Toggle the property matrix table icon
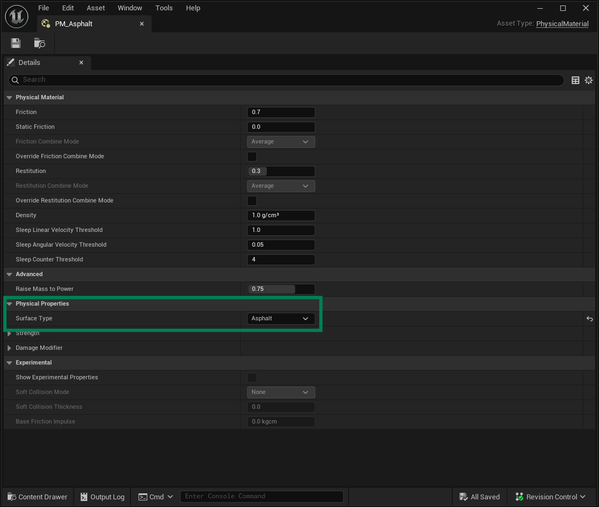This screenshot has width=599, height=507. pyautogui.click(x=576, y=80)
